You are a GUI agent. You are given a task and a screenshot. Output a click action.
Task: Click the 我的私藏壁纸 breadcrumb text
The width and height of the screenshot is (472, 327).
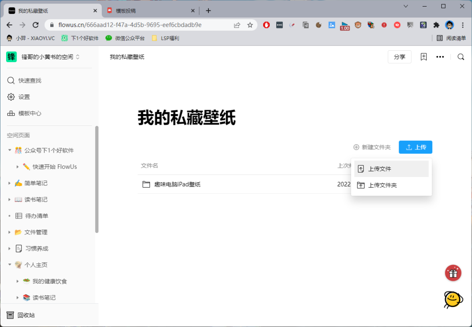(127, 57)
